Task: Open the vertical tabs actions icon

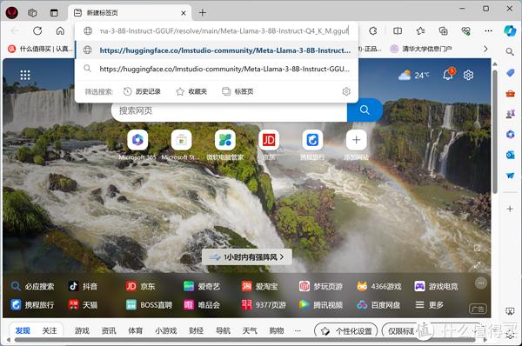Action: pyautogui.click(x=54, y=13)
